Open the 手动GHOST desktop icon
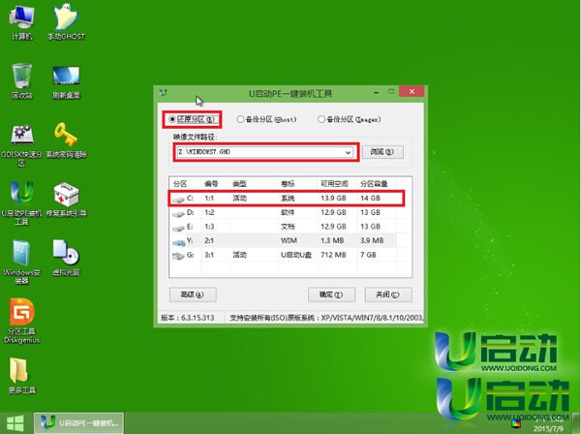 (66, 22)
